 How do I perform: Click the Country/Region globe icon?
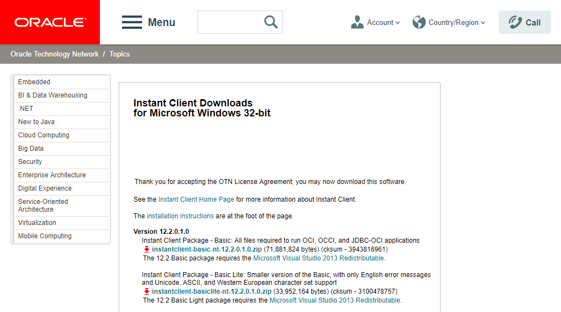tap(419, 22)
